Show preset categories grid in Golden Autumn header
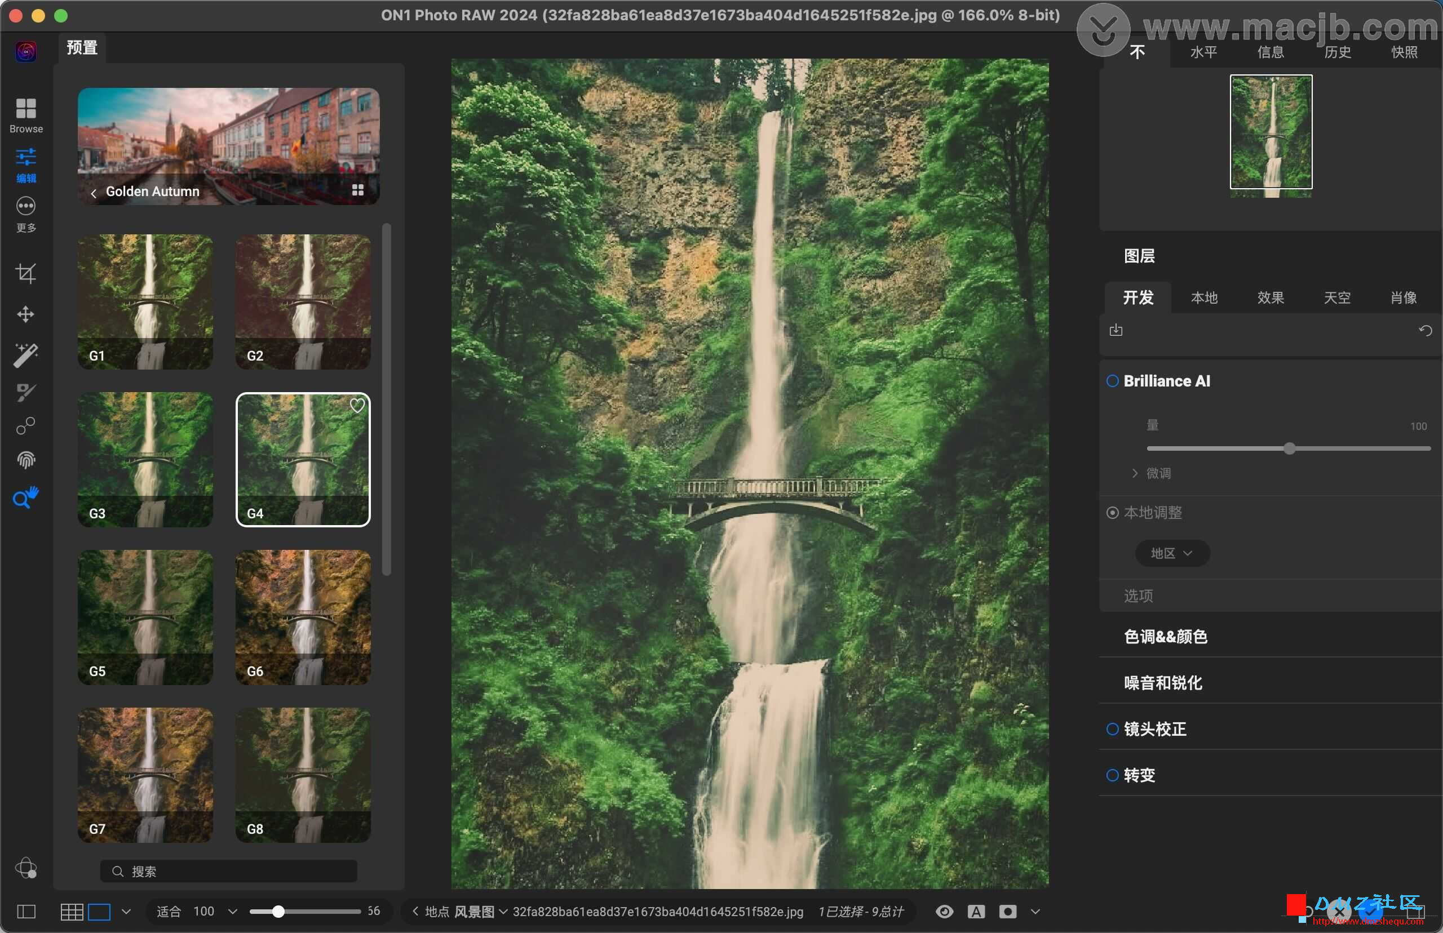 tap(357, 190)
